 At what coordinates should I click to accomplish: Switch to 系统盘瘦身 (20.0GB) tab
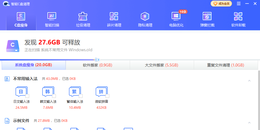pos(34,65)
